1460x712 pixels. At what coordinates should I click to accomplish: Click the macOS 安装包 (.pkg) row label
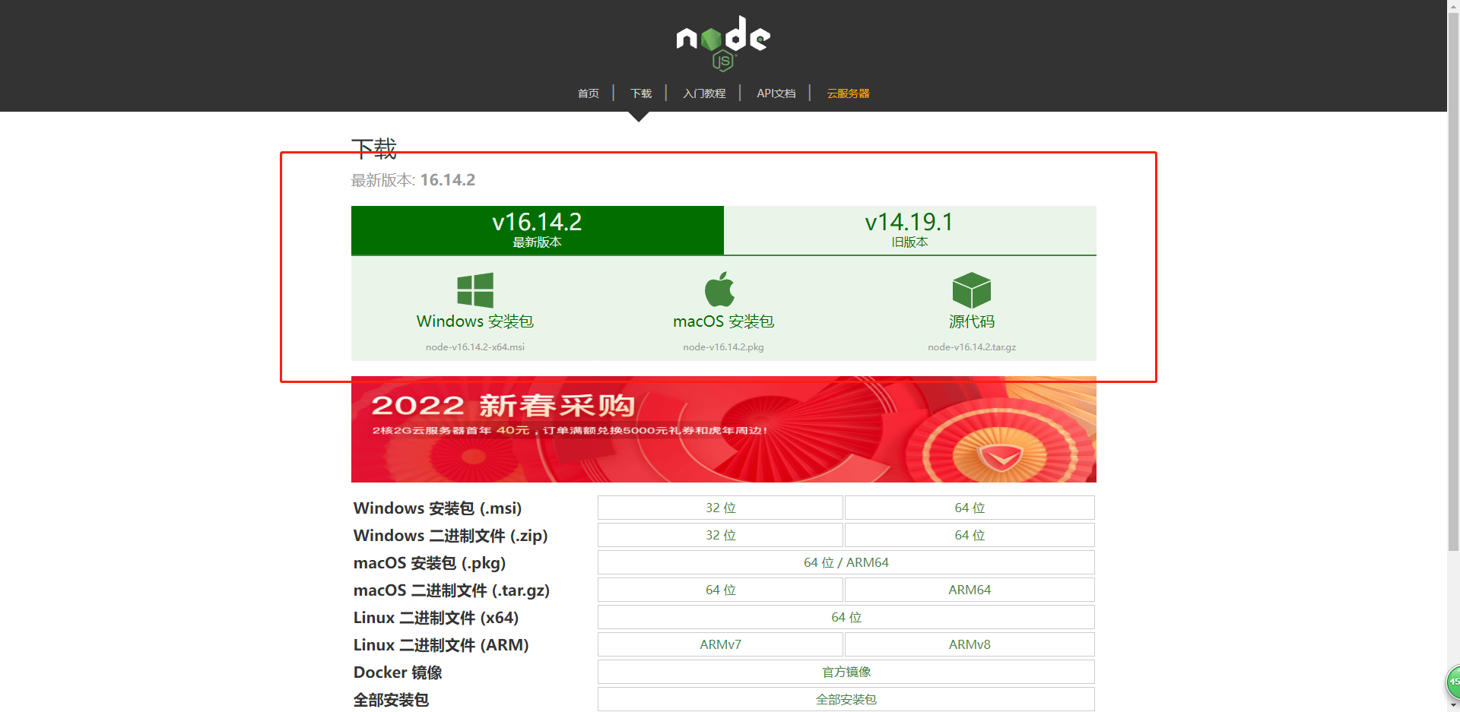tap(430, 563)
